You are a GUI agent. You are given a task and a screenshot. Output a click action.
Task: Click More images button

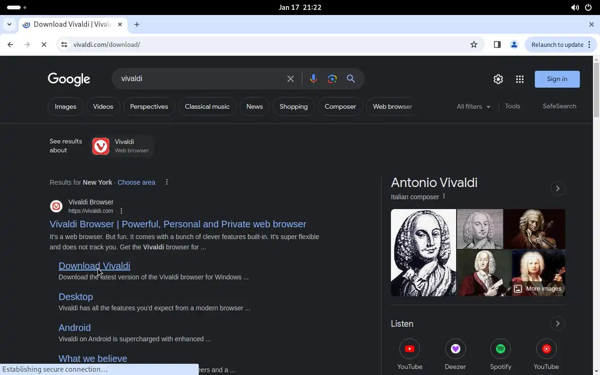538,289
